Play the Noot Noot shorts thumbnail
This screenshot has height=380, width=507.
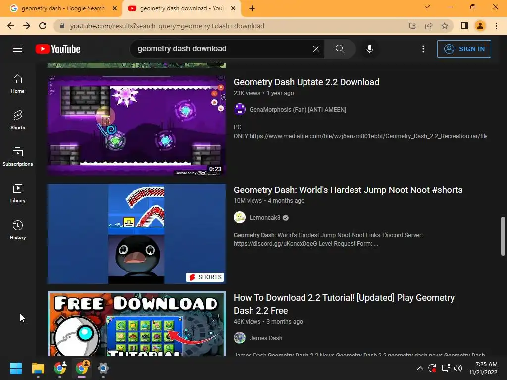click(x=137, y=234)
